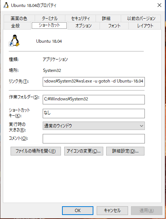Select the ショートカット tab

coord(49,25)
